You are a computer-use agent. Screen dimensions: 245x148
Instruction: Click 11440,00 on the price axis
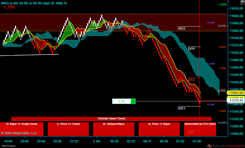(236, 75)
